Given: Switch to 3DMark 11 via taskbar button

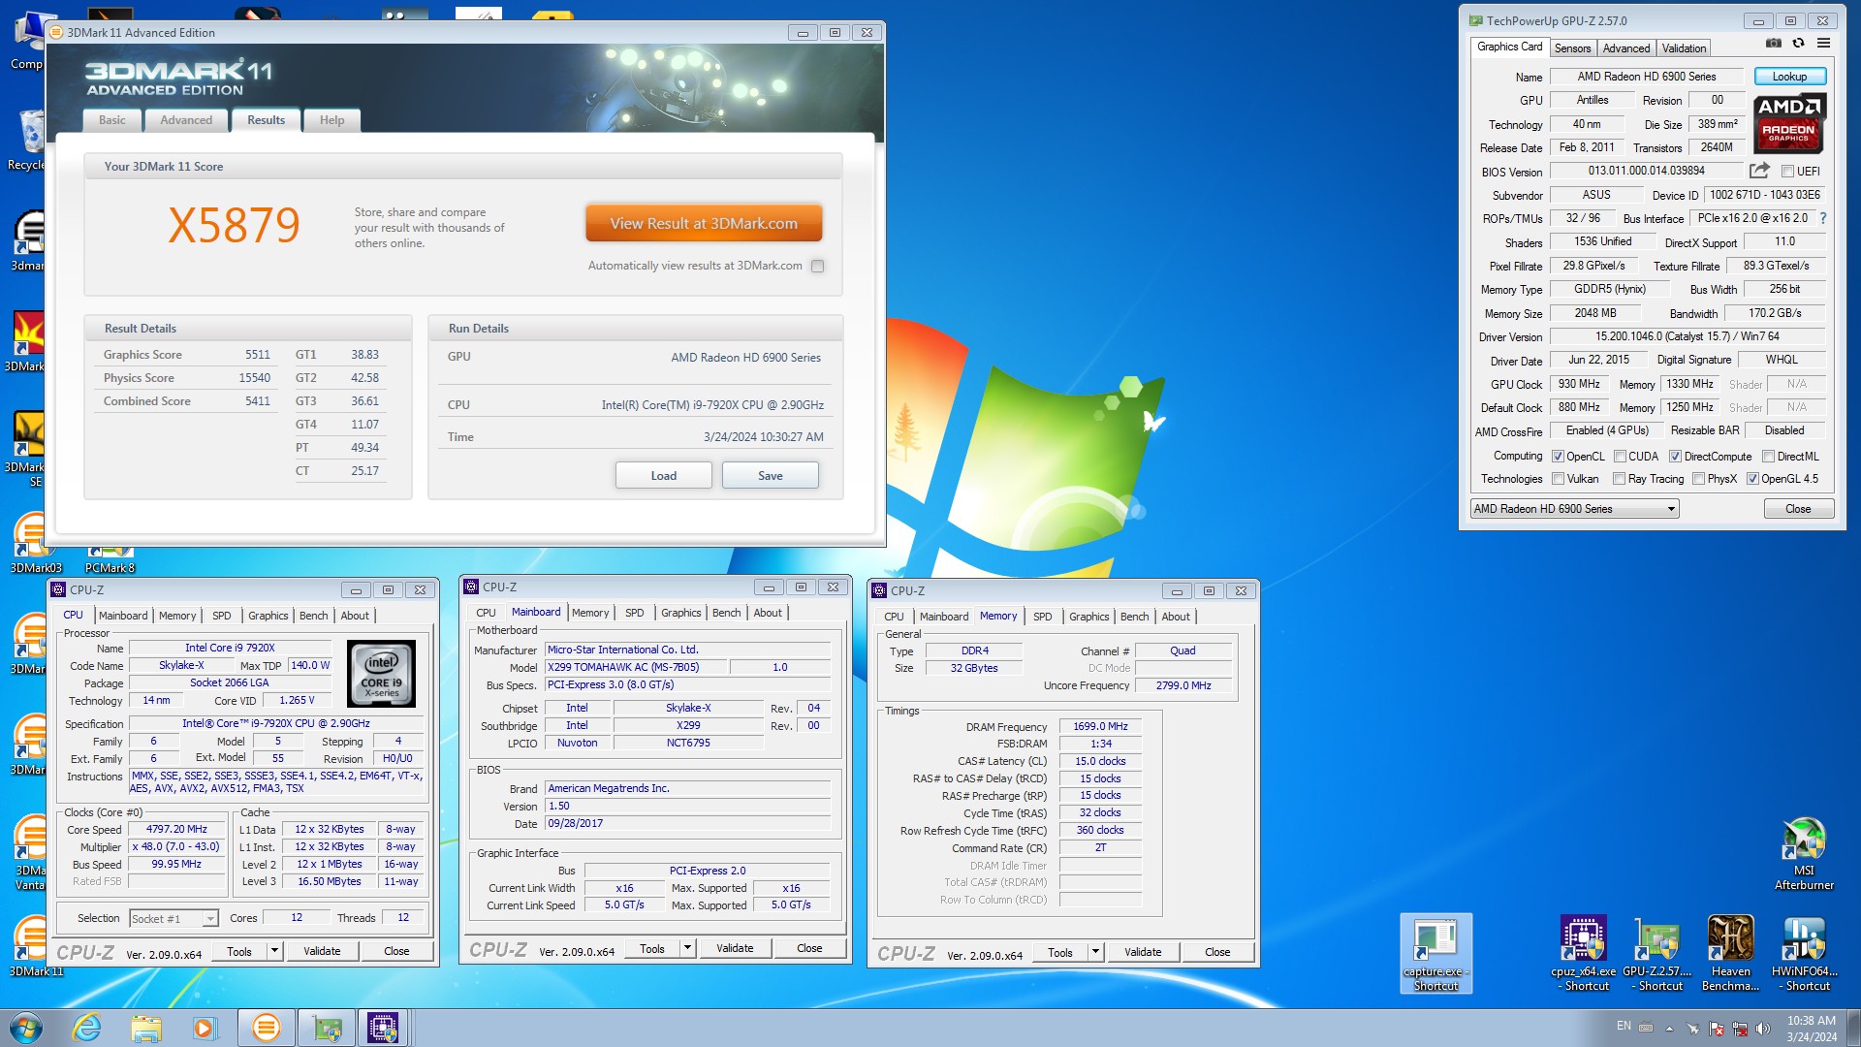Looking at the screenshot, I should pos(266,1028).
